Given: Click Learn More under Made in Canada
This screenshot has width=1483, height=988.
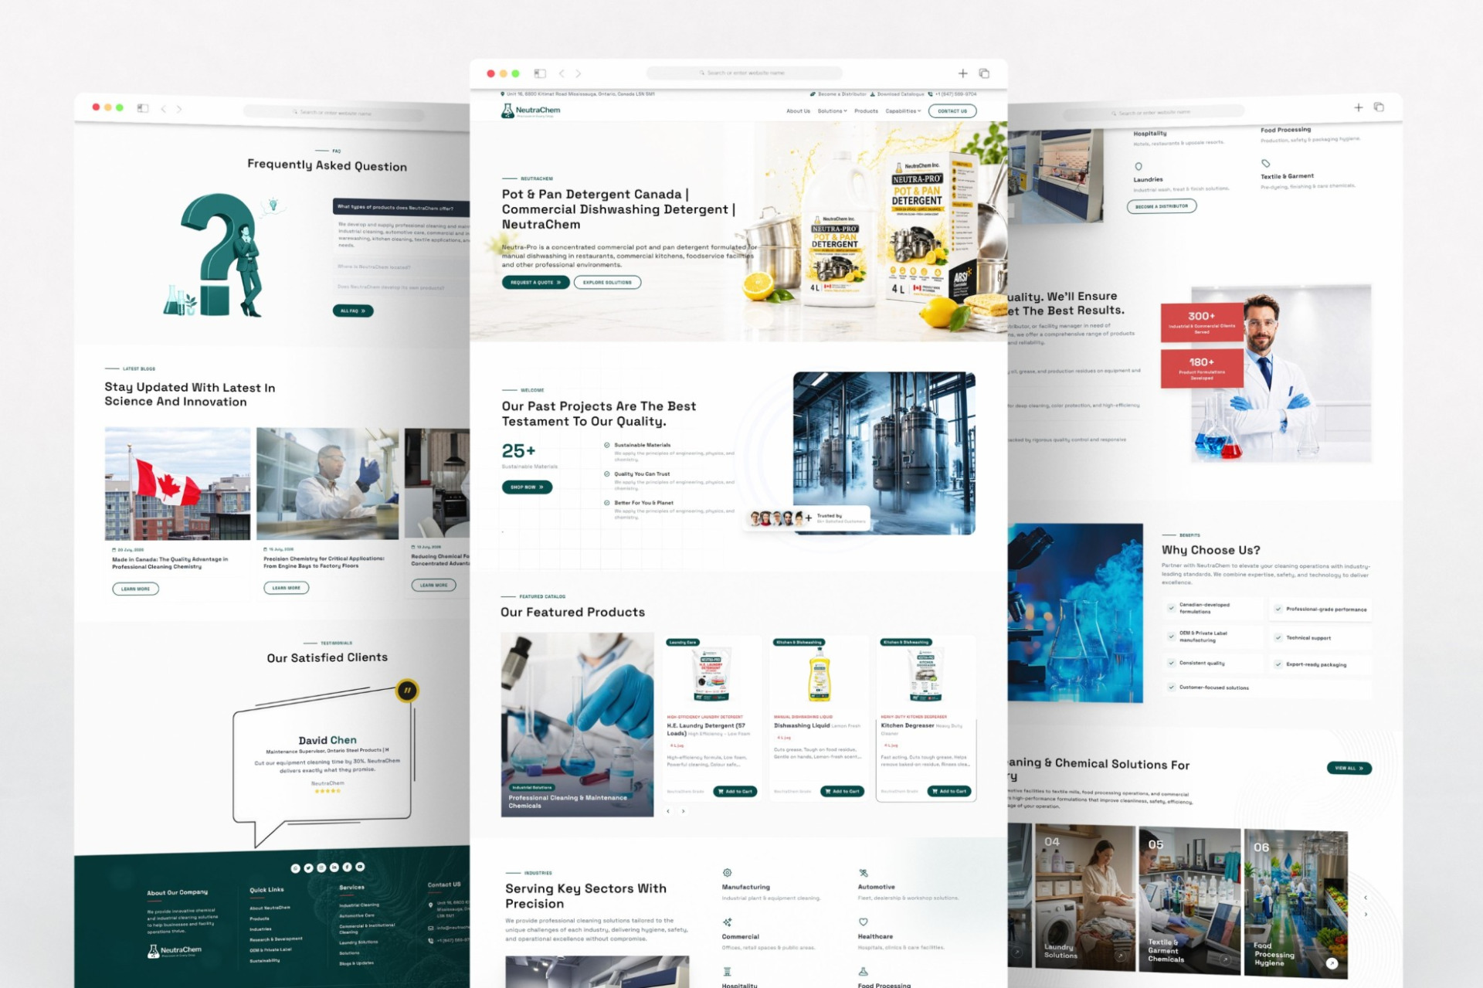Looking at the screenshot, I should click(135, 589).
